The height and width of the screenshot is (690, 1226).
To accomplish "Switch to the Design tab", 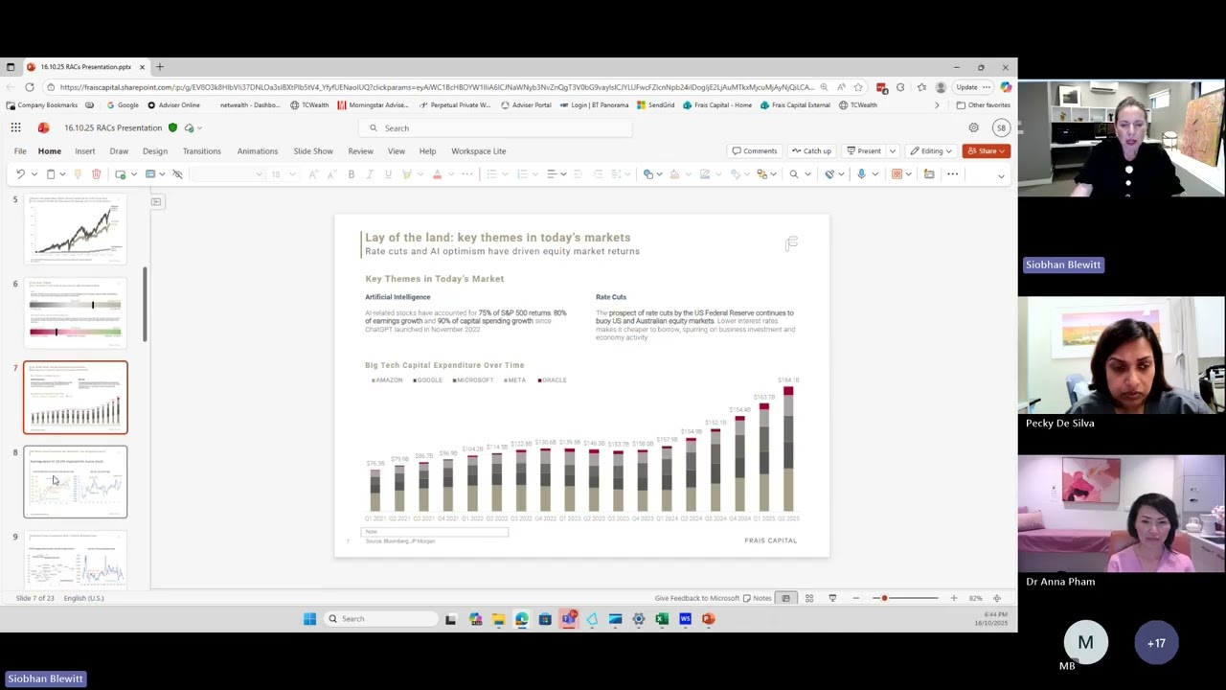I will [155, 150].
